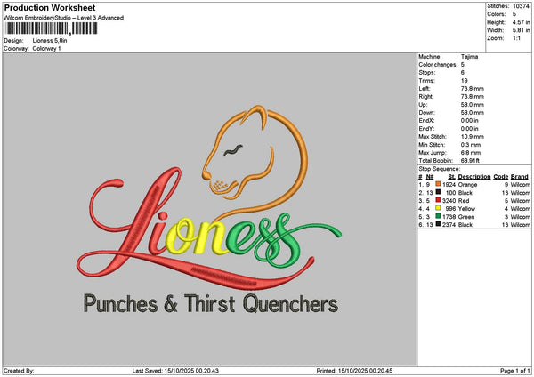This screenshot has width=534, height=377.
Task: Click the 'Page 1 of 1' footer text
Action: click(x=515, y=371)
